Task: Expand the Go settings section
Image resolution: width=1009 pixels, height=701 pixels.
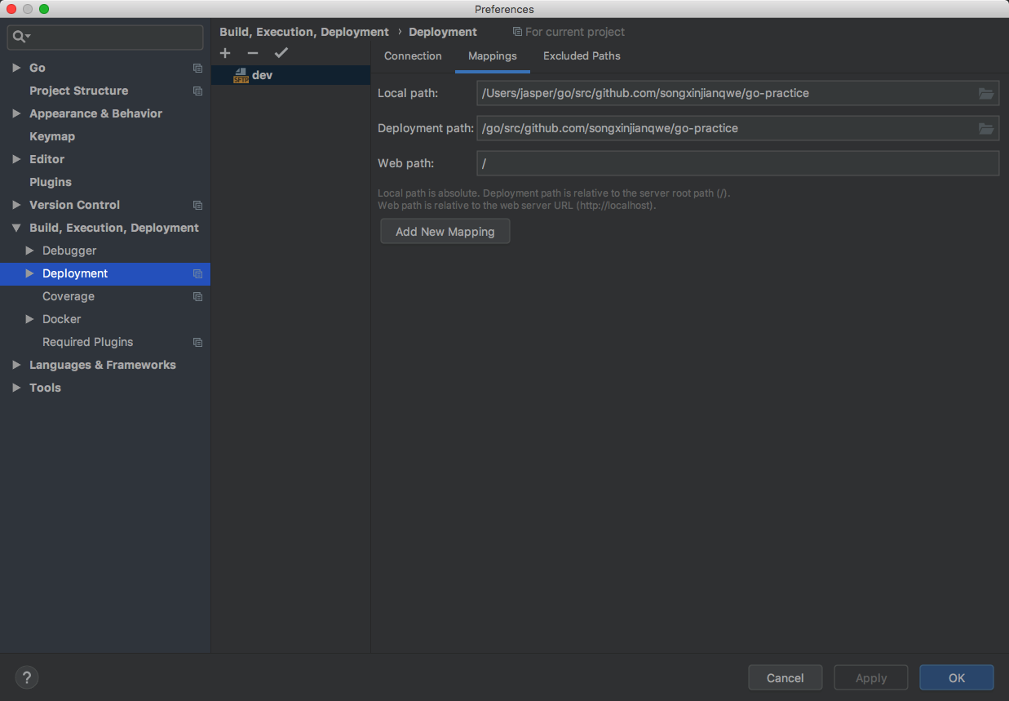Action: [x=16, y=68]
